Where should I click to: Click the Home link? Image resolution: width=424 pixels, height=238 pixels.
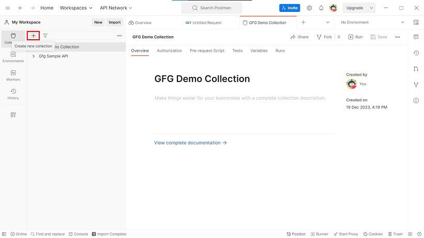click(47, 8)
